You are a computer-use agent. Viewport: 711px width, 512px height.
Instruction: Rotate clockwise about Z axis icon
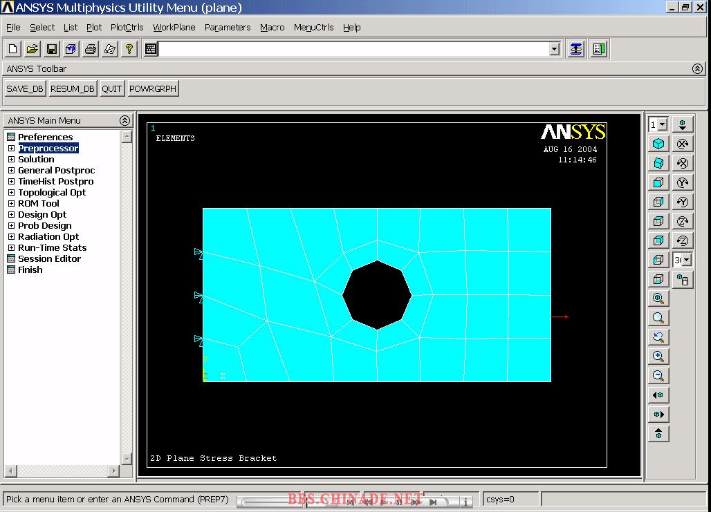pos(683,221)
